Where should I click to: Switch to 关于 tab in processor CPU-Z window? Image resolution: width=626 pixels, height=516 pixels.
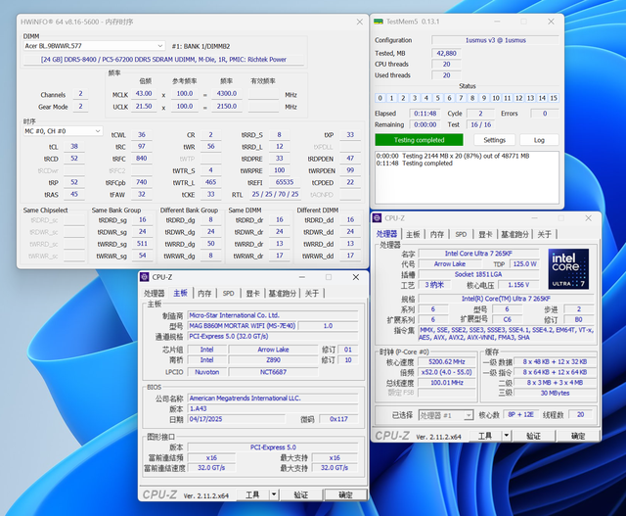(x=544, y=234)
